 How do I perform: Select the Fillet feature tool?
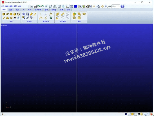pyautogui.click(x=74, y=14)
